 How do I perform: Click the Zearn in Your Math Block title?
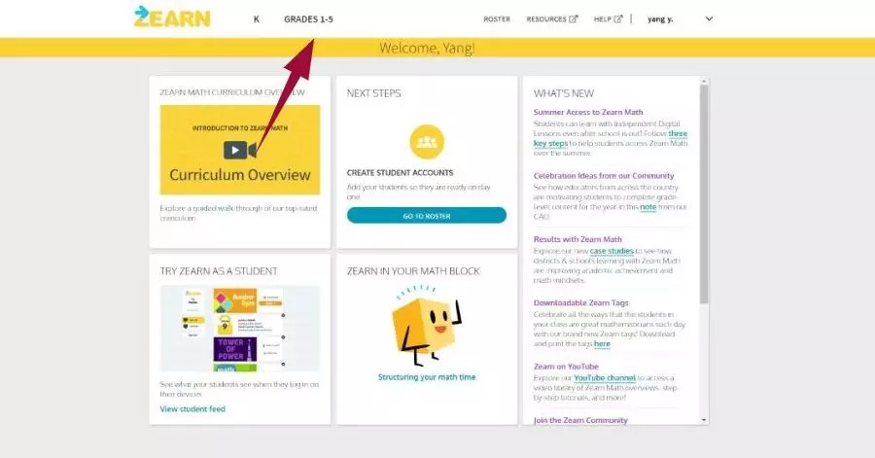(x=413, y=271)
